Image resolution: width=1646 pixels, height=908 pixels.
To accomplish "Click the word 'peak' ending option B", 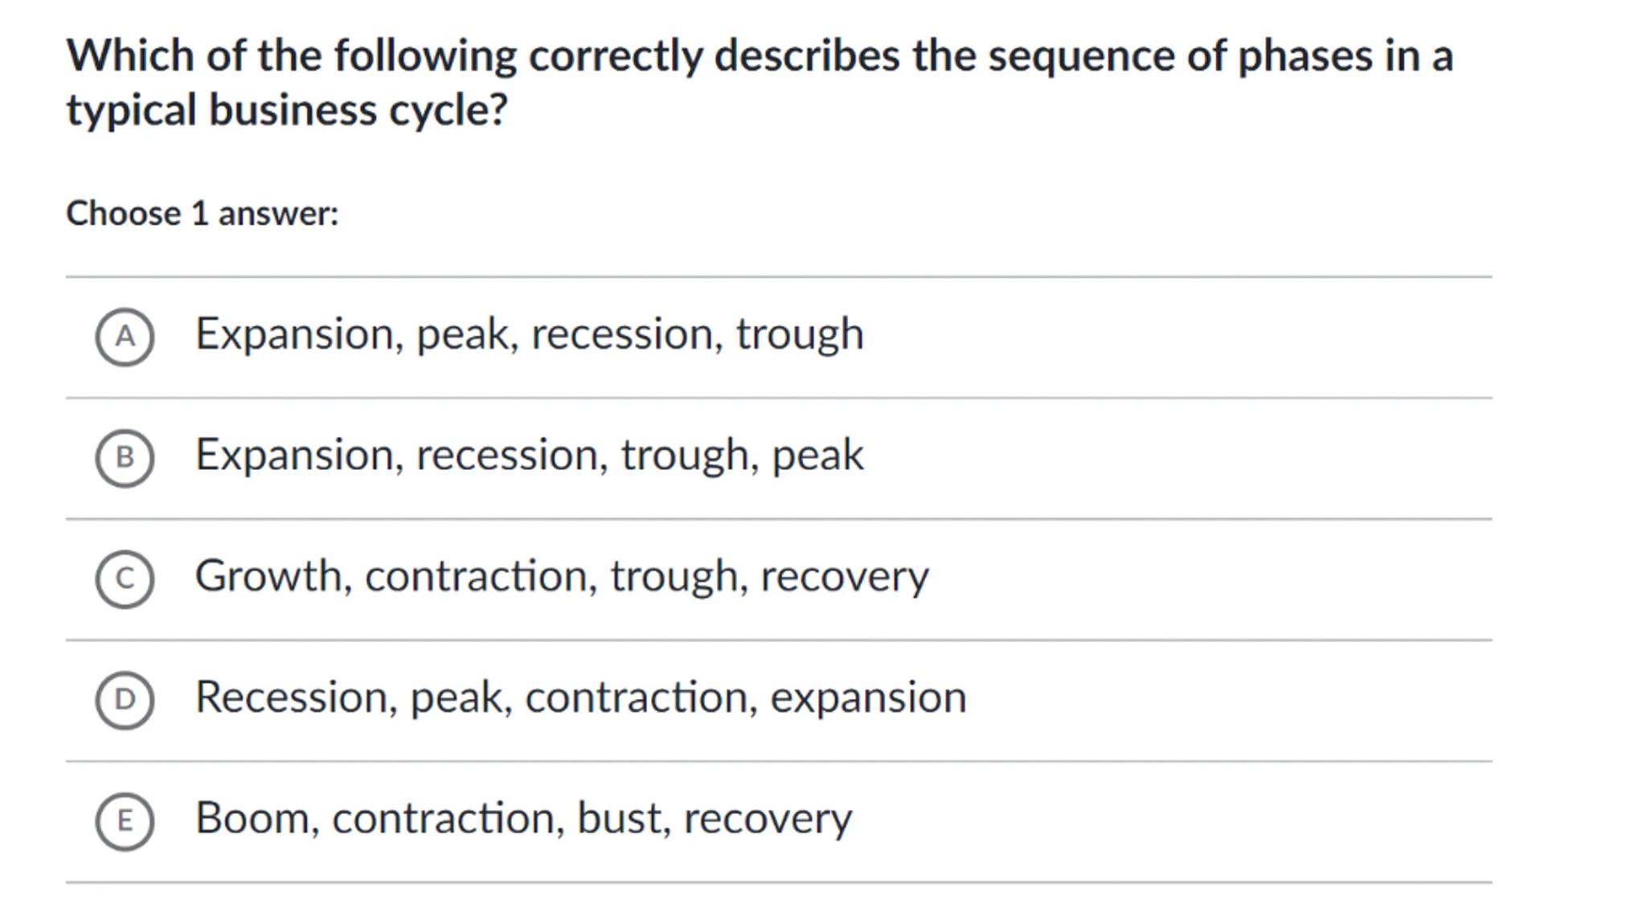I will (x=817, y=456).
